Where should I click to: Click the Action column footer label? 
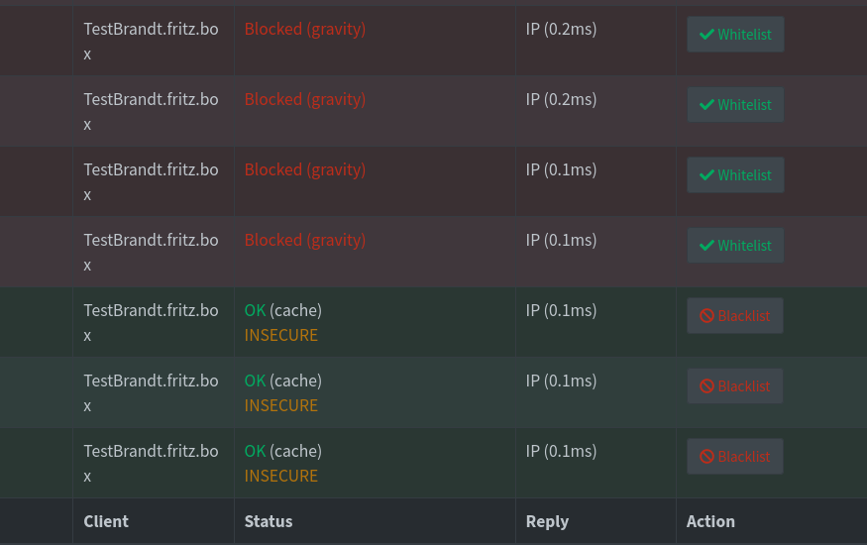click(710, 521)
